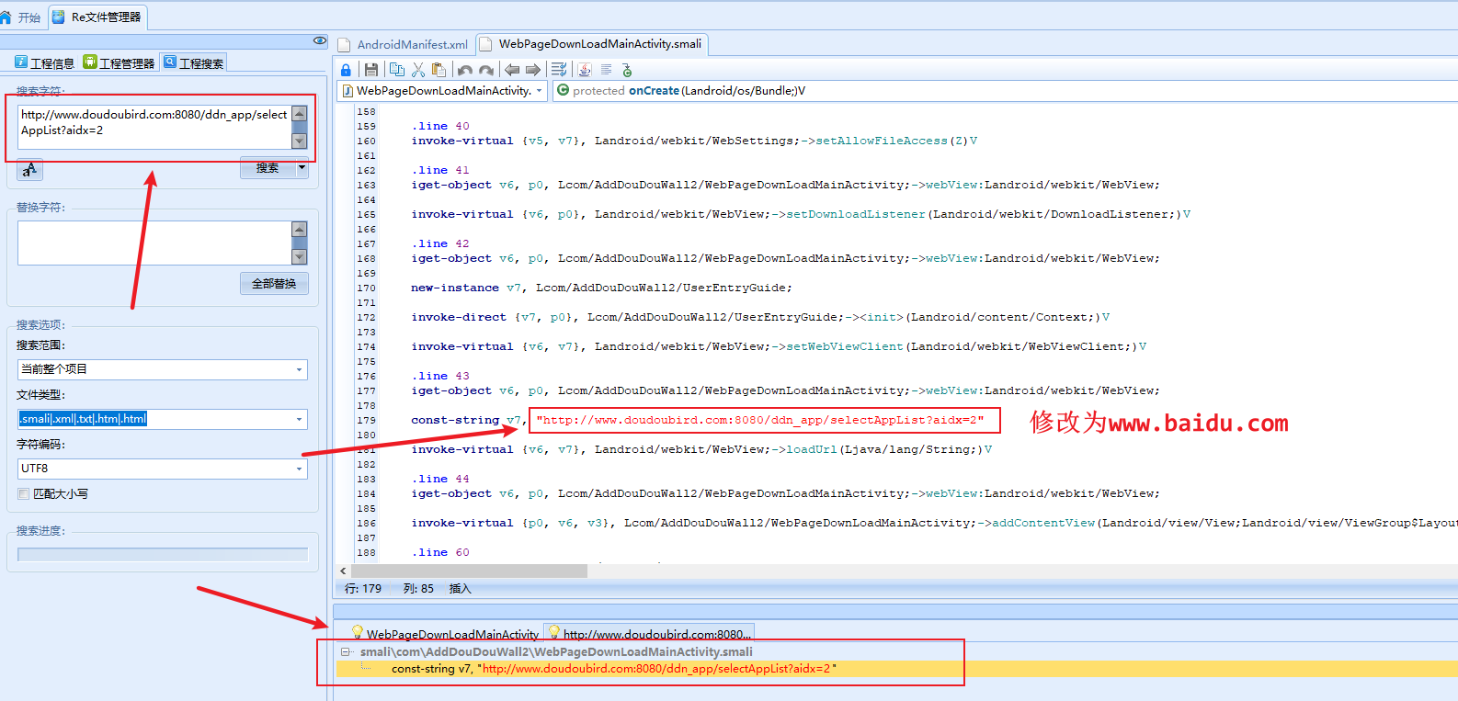Click lightbulb icon of WebPageDownLoadMainActivity result tab

(x=358, y=632)
